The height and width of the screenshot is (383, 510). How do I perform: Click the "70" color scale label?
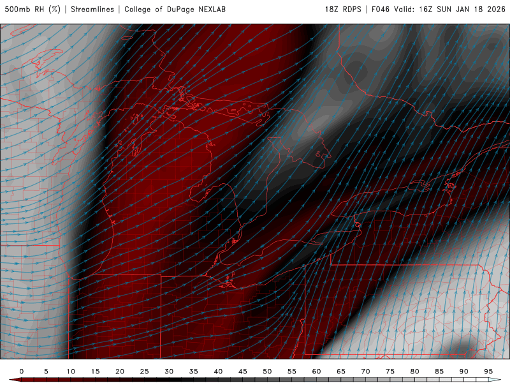tap(365, 372)
